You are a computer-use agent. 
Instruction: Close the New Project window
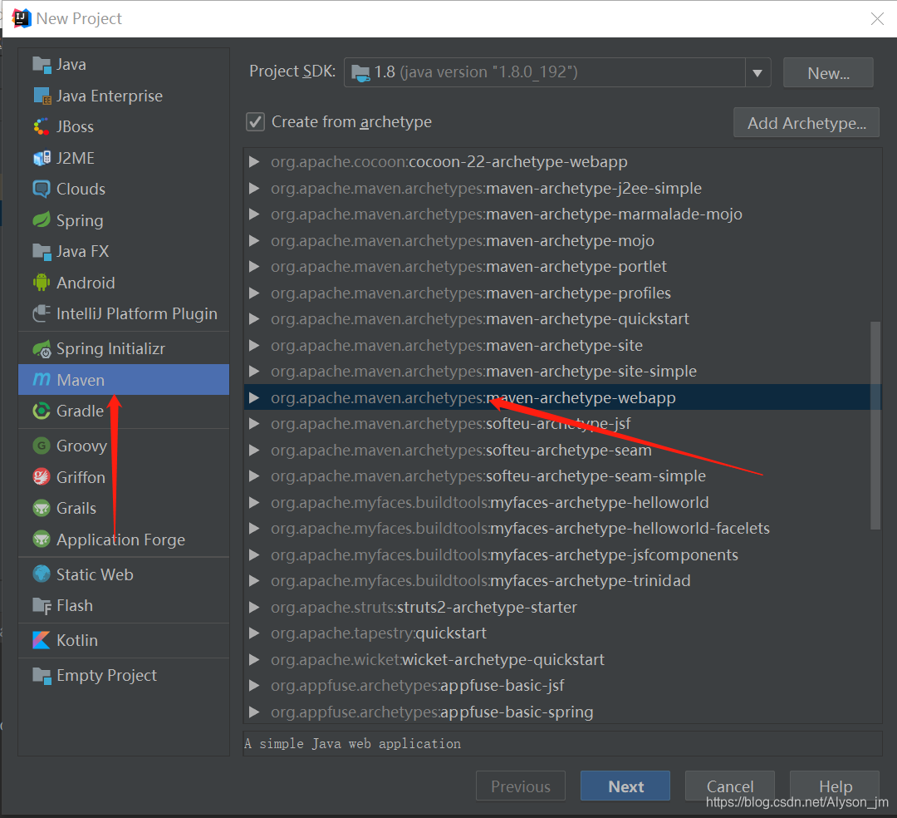[x=877, y=19]
